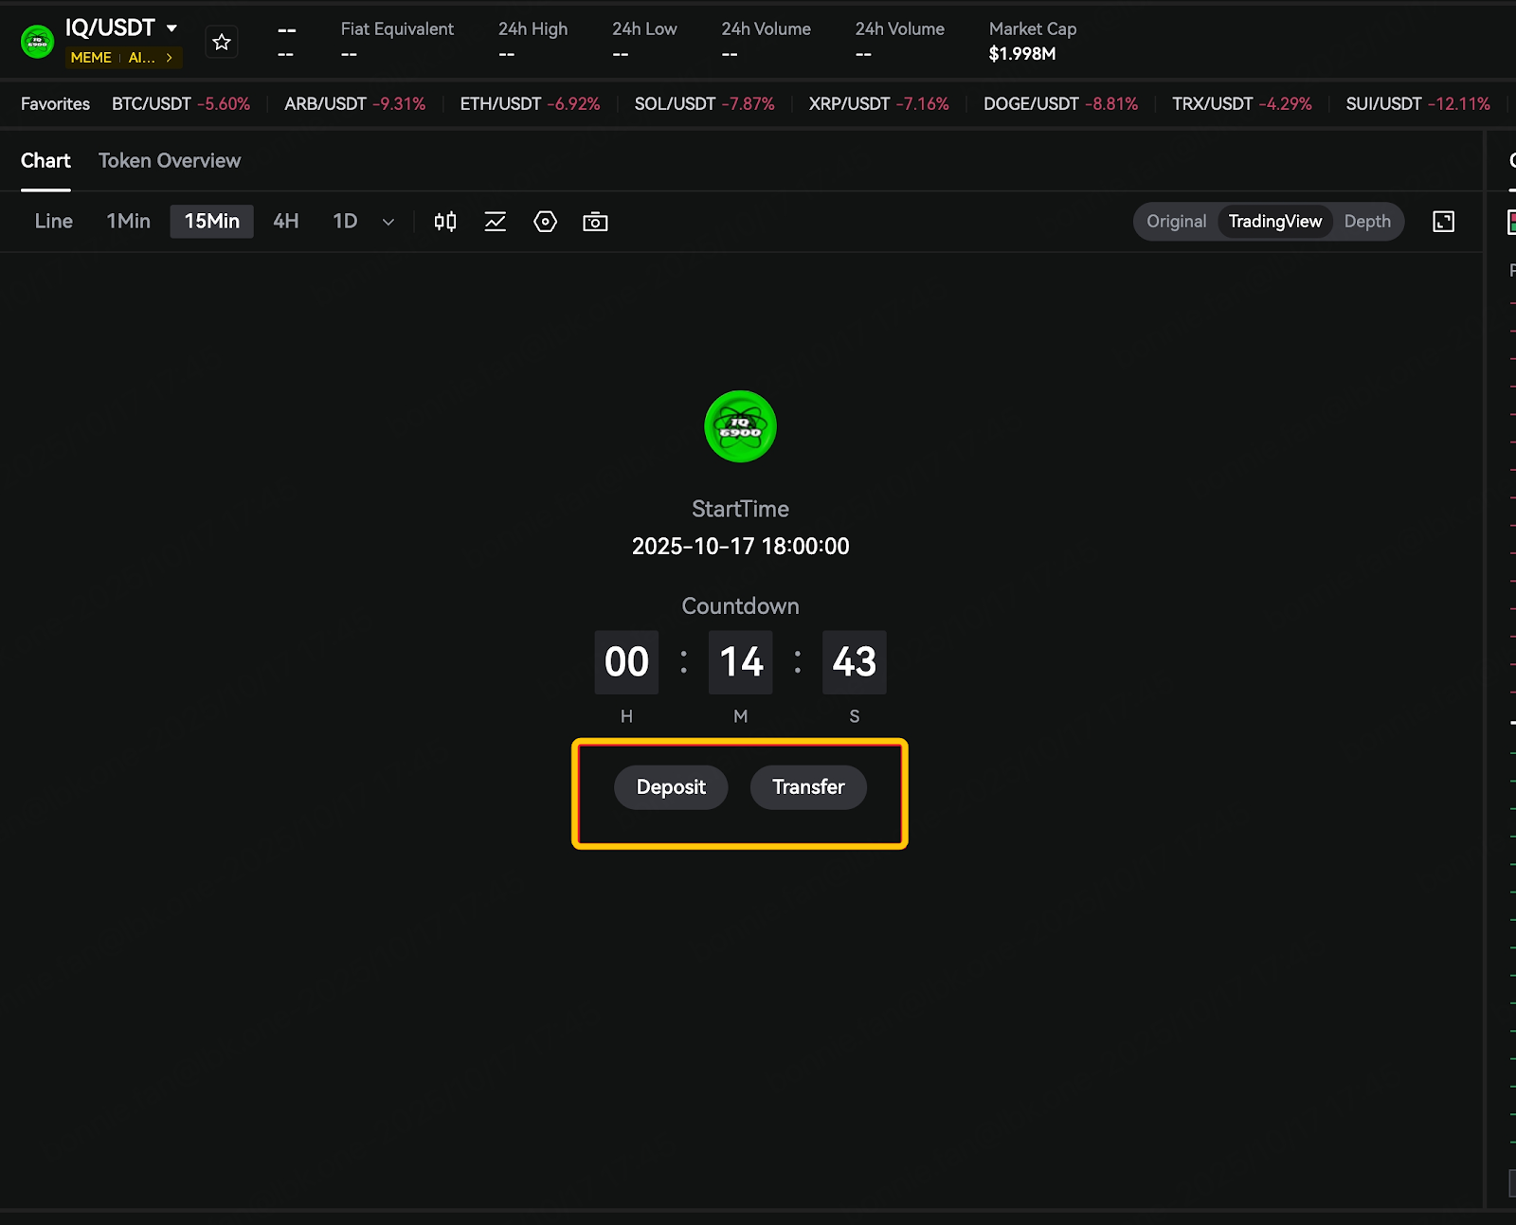Image resolution: width=1516 pixels, height=1225 pixels.
Task: Open the IQ/USDT pair selector dropdown
Action: [x=171, y=28]
